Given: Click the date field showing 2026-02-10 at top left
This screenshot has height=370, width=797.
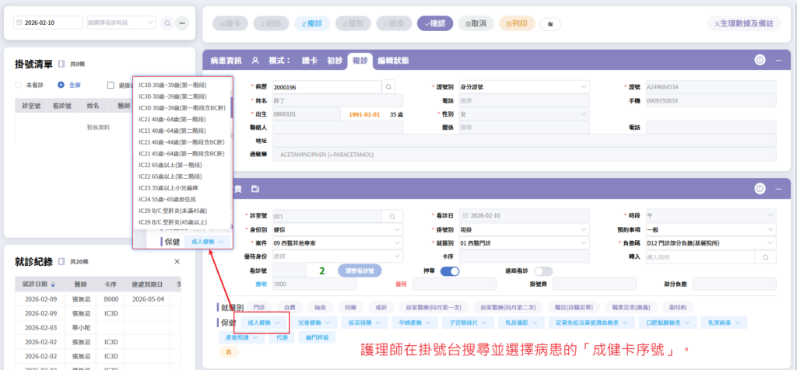Looking at the screenshot, I should [47, 23].
